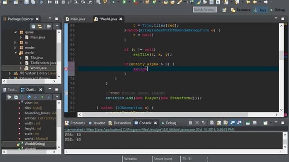Click the error marker on line 73
Image resolution: width=289 pixels, height=162 pixels.
tap(66, 69)
